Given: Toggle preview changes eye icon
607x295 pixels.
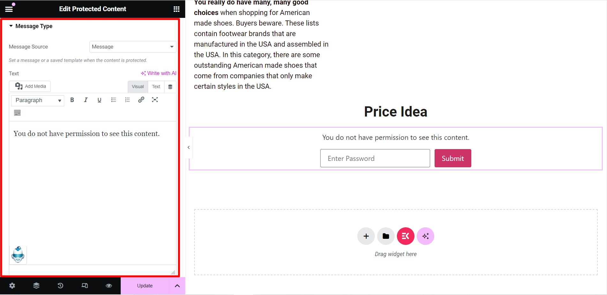Looking at the screenshot, I should pyautogui.click(x=109, y=286).
